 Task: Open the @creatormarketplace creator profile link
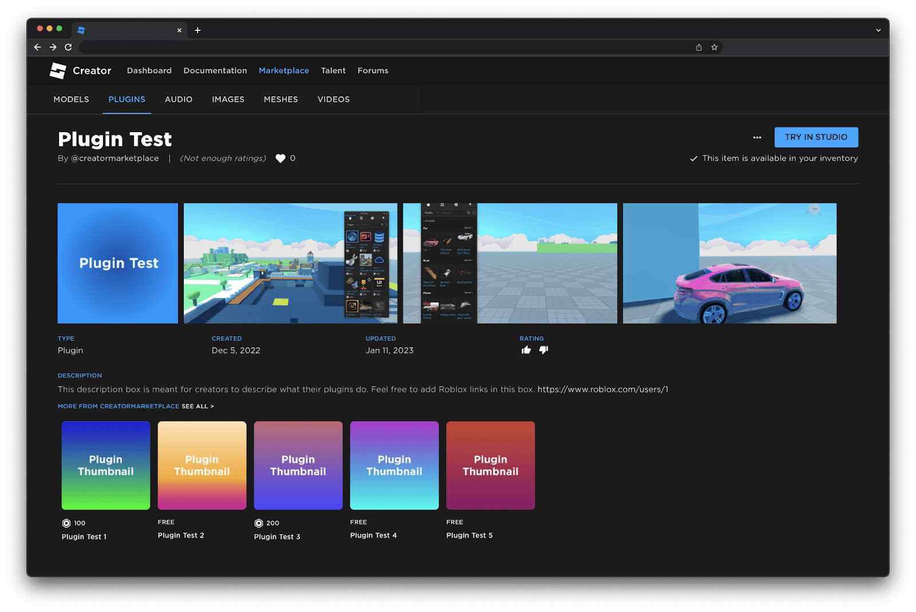[114, 158]
